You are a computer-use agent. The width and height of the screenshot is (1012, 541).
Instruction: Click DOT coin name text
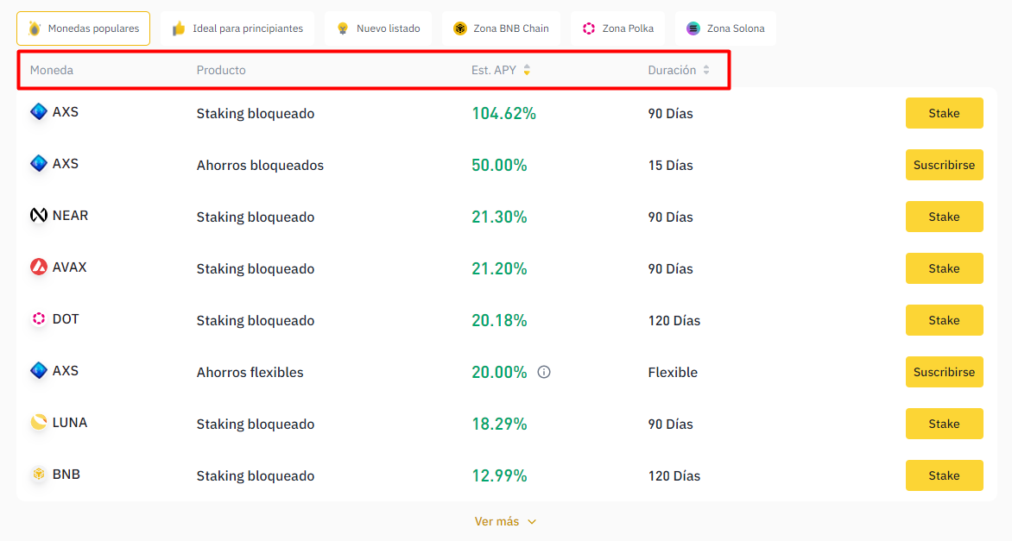coord(65,319)
